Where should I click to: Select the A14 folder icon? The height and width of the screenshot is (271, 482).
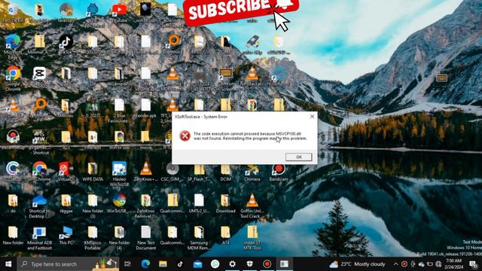[x=225, y=236]
